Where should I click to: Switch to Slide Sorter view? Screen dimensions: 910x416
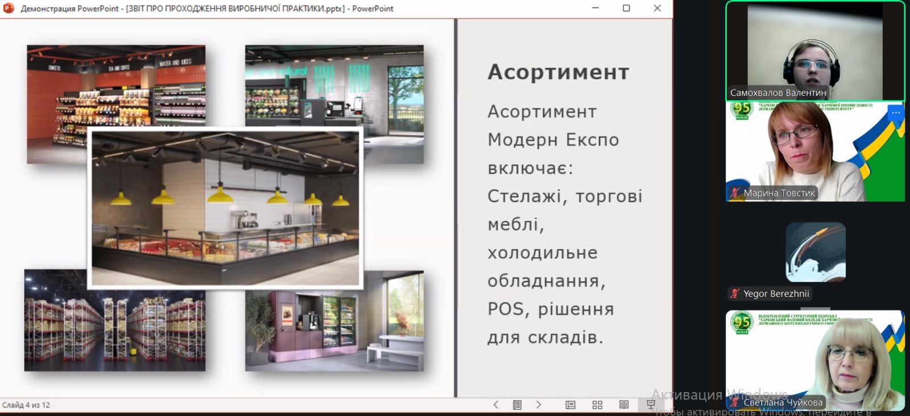click(x=597, y=405)
